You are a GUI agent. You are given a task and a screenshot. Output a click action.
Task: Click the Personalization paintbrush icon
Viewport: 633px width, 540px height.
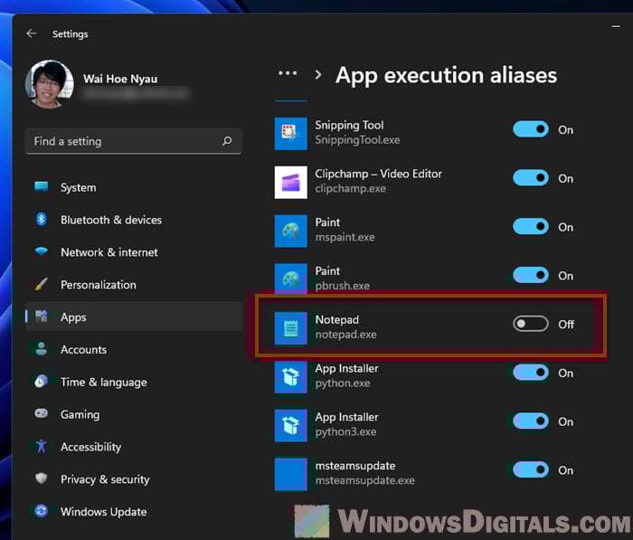click(x=42, y=284)
